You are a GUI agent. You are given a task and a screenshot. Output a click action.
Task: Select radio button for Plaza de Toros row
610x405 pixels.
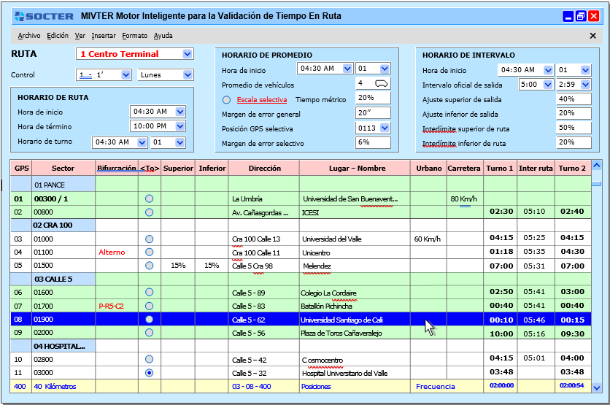(149, 333)
